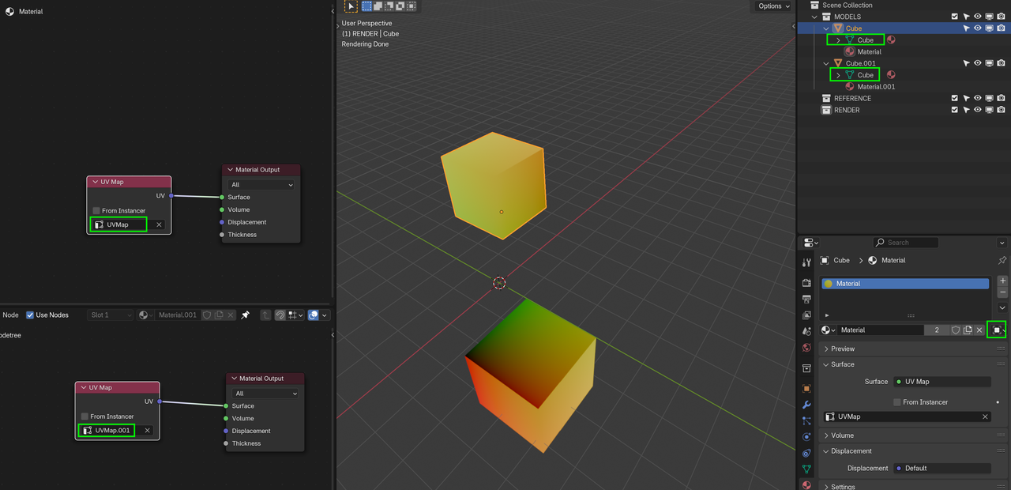Hide the Cube.001 object with the eye icon
1011x490 pixels.
tap(978, 63)
